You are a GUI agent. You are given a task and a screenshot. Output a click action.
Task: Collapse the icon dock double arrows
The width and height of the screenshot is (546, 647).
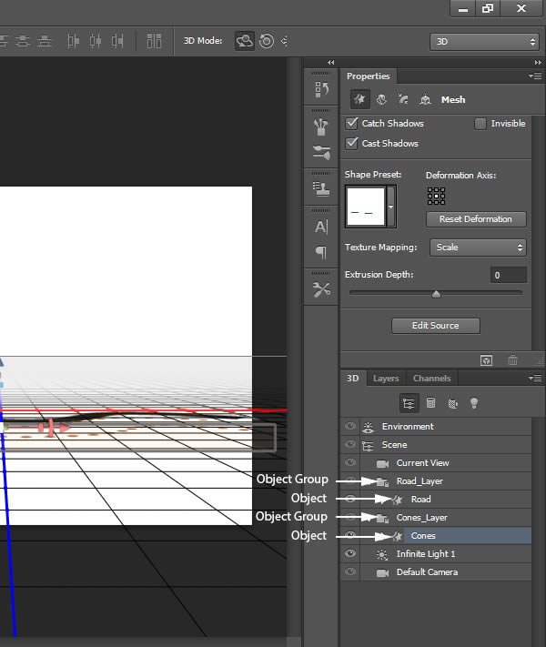330,62
